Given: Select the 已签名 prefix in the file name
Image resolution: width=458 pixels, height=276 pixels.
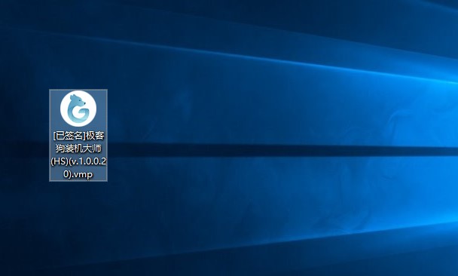Looking at the screenshot, I should [69, 136].
